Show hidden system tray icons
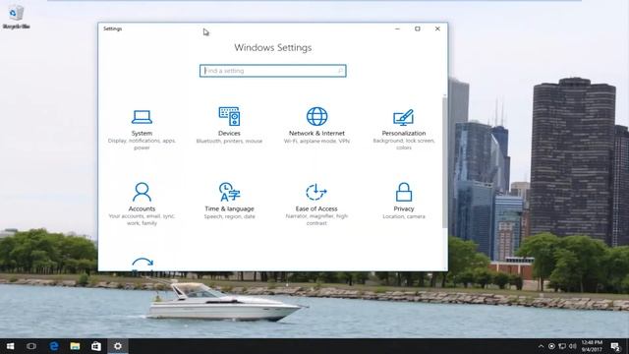Viewport: 629px width, 354px height. coord(541,346)
